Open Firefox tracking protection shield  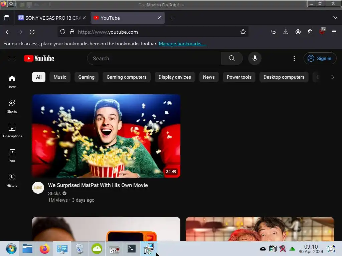63,32
